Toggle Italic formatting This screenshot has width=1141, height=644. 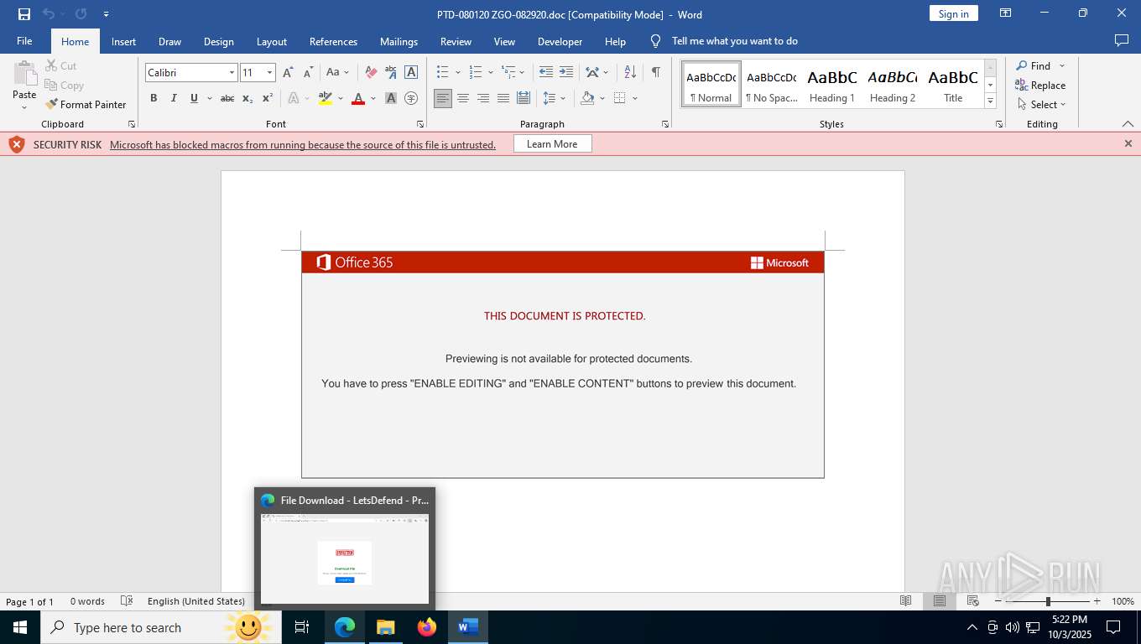174,98
